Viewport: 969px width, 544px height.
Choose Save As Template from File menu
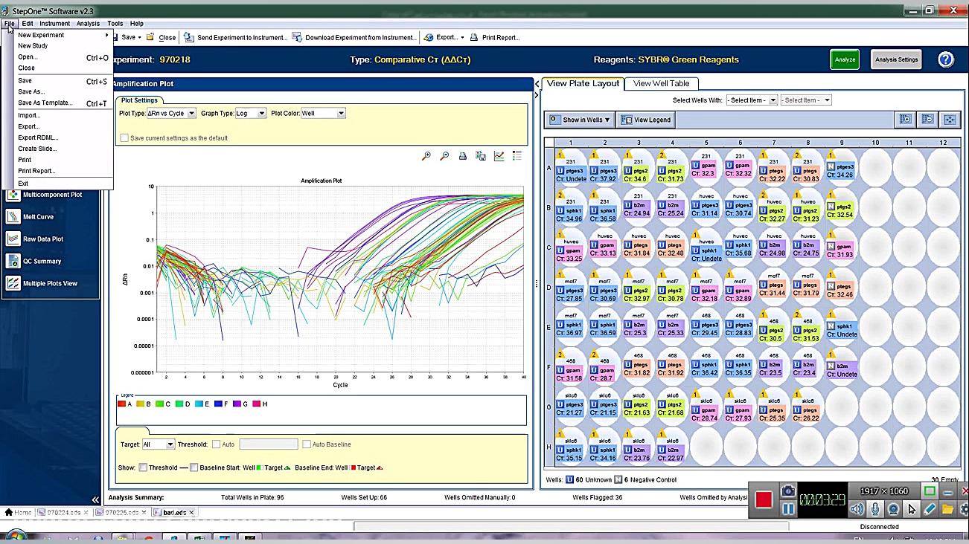(63, 103)
